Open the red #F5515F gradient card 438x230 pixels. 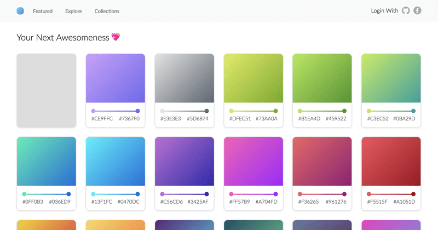click(x=391, y=161)
